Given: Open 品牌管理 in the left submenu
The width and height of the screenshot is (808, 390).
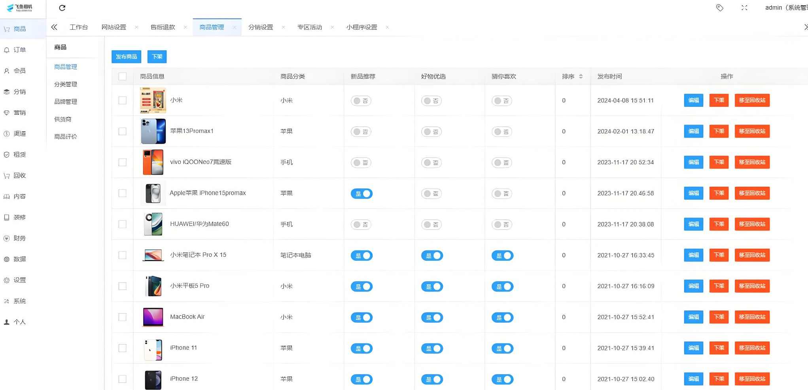Looking at the screenshot, I should click(65, 101).
